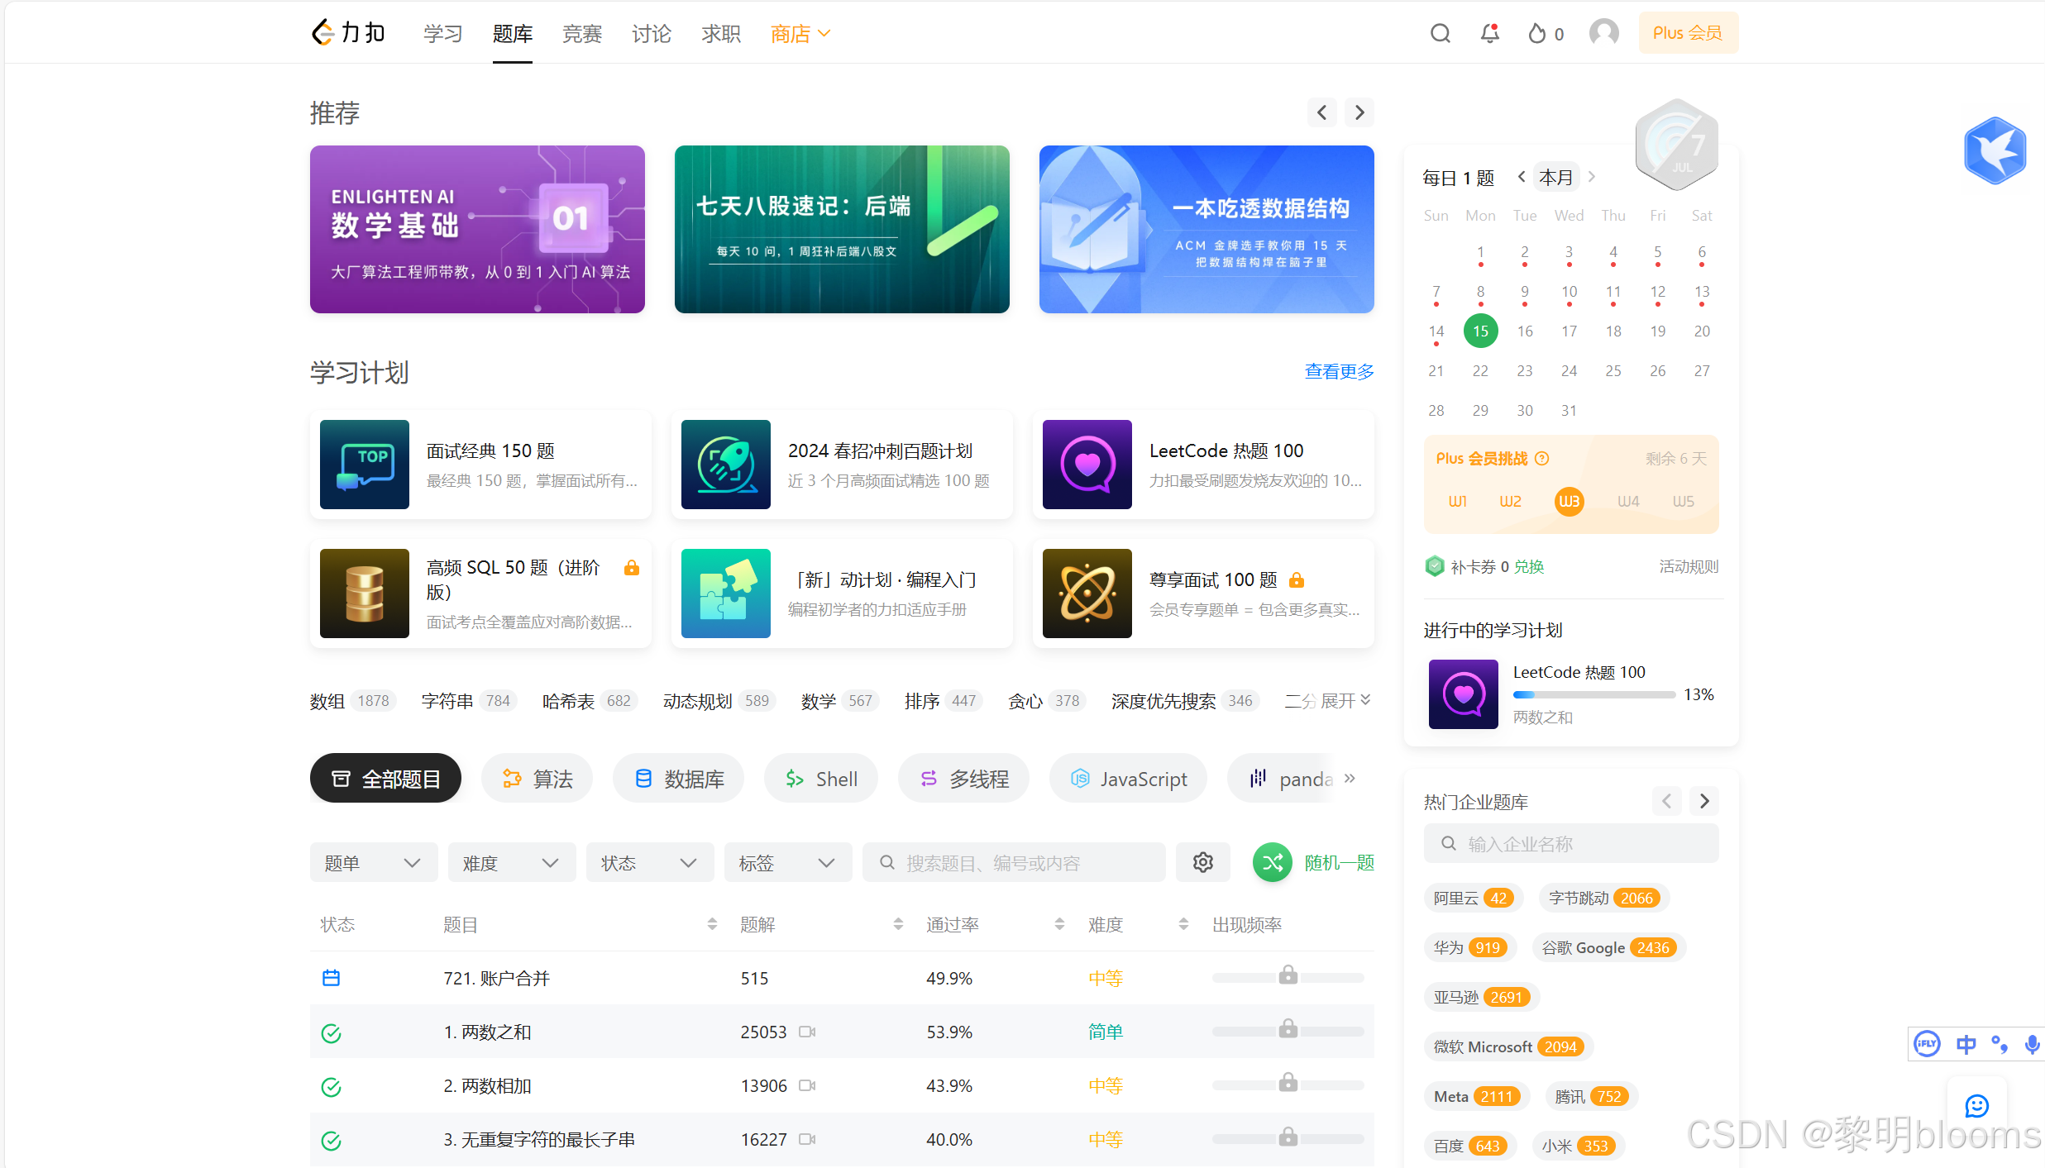The image size is (2045, 1168).
Task: Open 活动规则 link
Action: (1689, 566)
